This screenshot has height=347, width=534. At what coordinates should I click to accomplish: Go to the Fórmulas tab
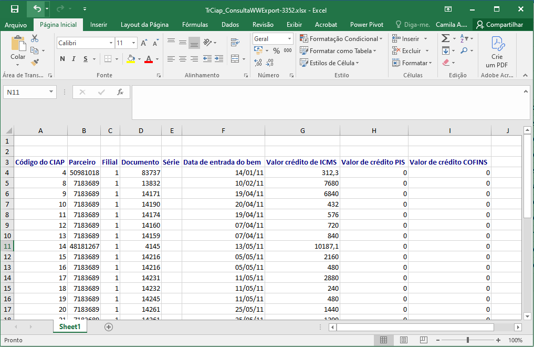(x=195, y=25)
